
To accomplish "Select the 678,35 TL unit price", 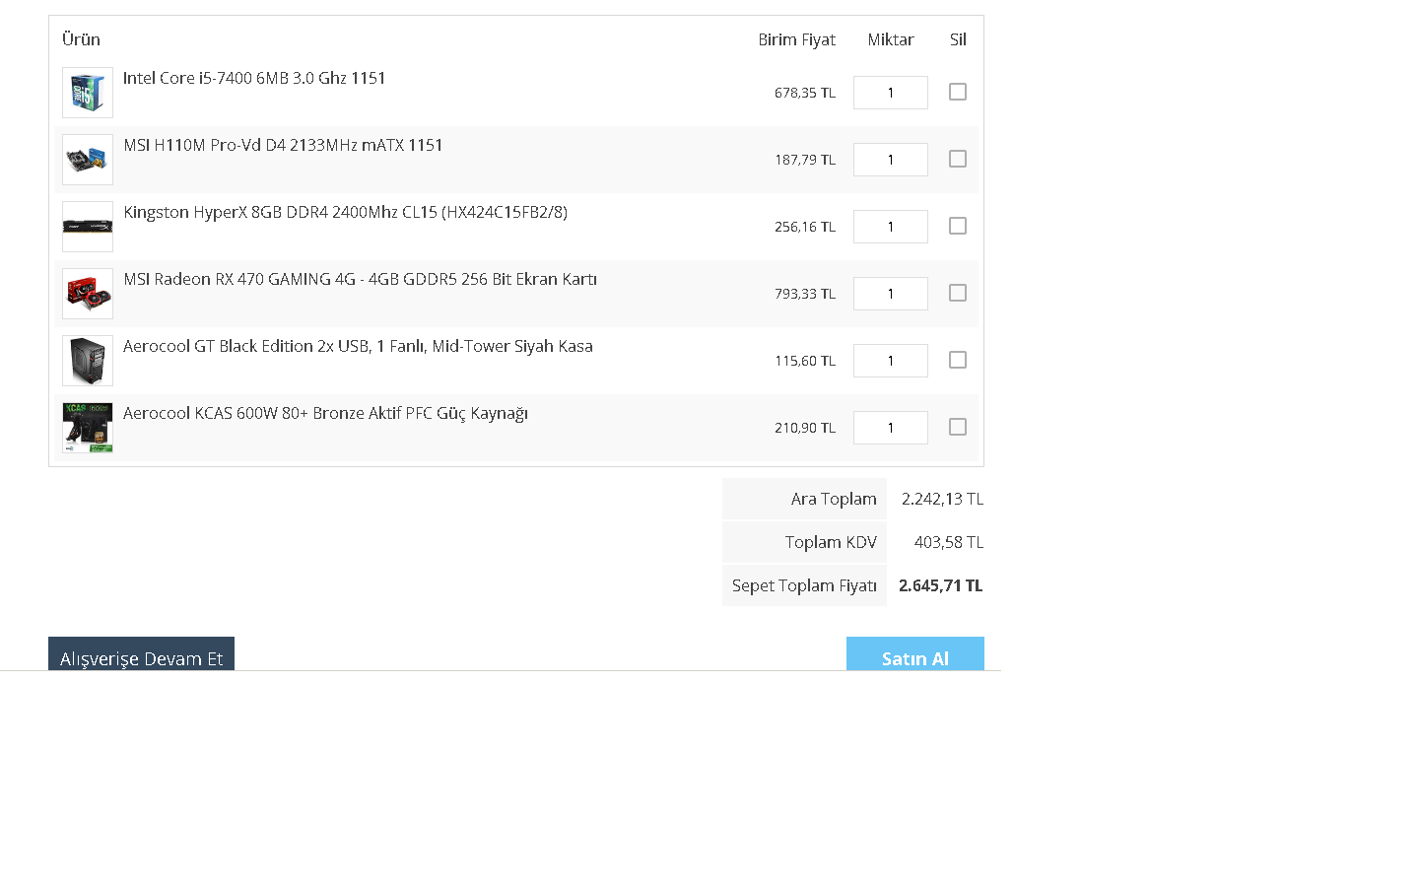I will pos(804,93).
